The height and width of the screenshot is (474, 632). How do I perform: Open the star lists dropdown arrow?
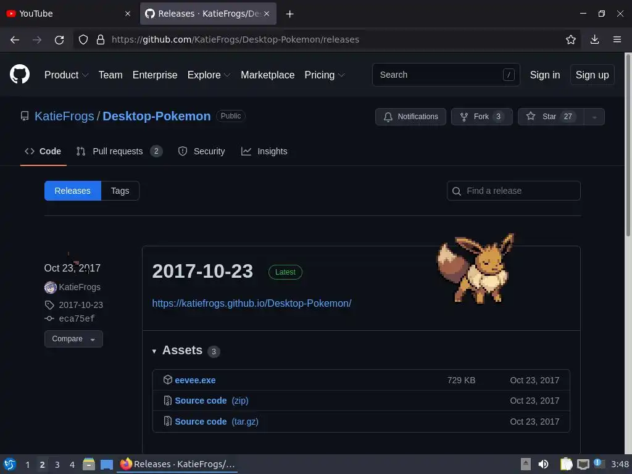(594, 117)
